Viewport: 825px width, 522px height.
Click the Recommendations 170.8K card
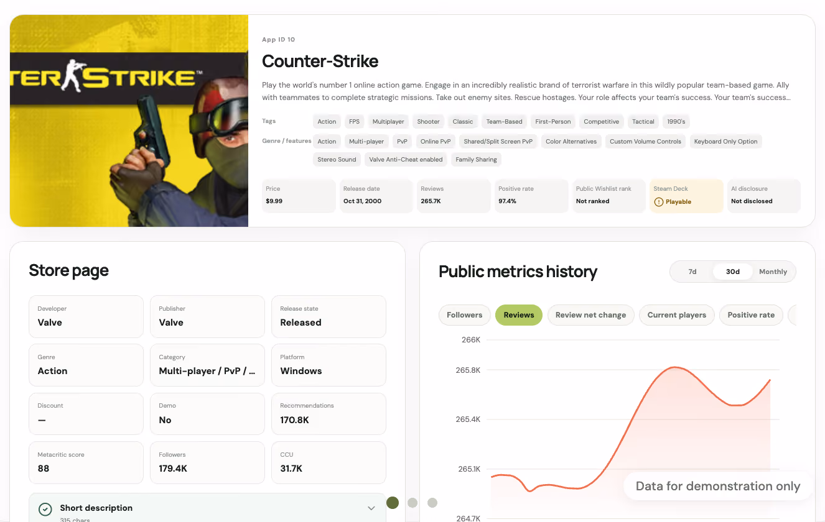329,414
